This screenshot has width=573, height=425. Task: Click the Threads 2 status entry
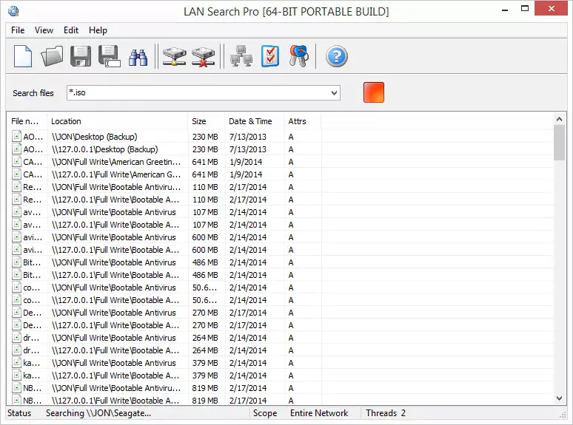[386, 413]
